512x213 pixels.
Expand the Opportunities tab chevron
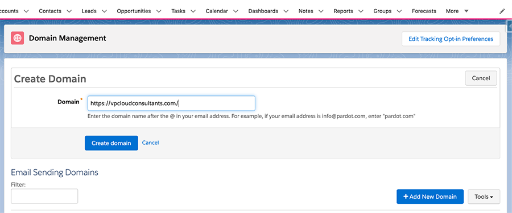(x=159, y=11)
